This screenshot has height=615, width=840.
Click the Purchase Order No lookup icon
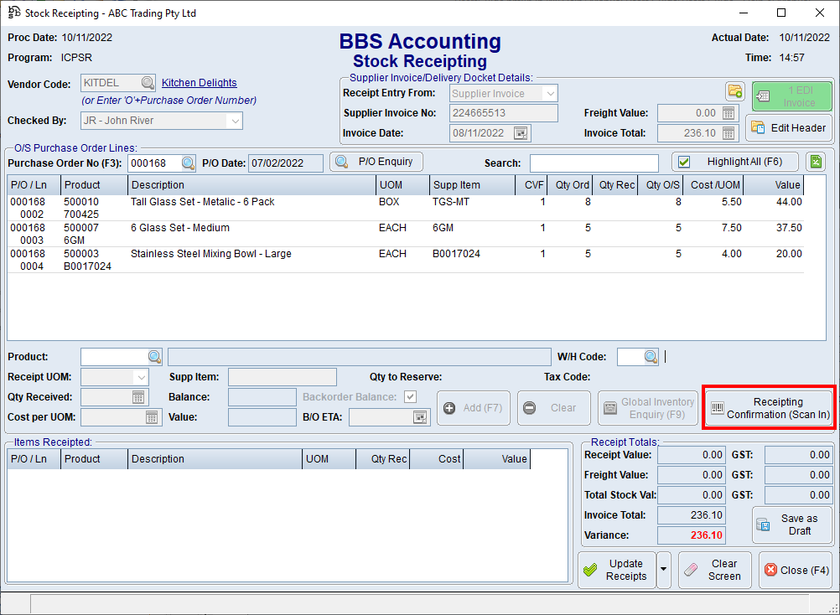(x=188, y=163)
